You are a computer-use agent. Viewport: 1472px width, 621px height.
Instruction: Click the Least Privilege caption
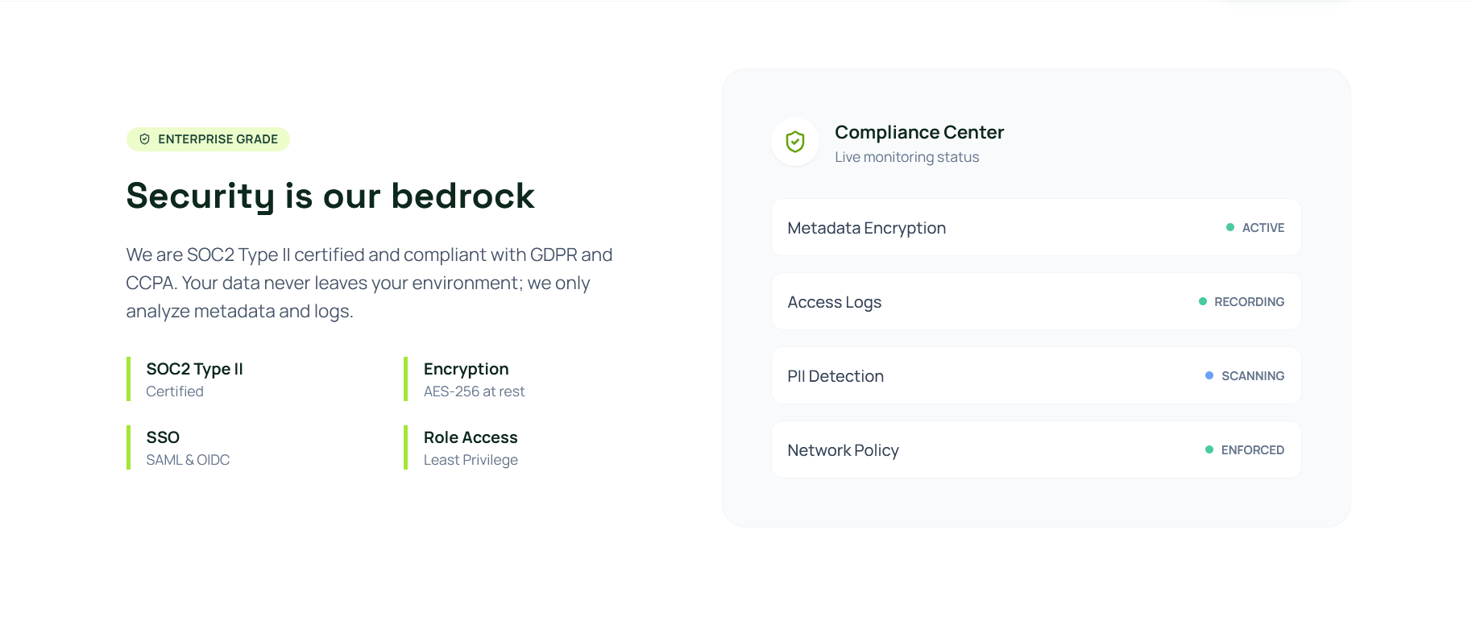tap(471, 460)
